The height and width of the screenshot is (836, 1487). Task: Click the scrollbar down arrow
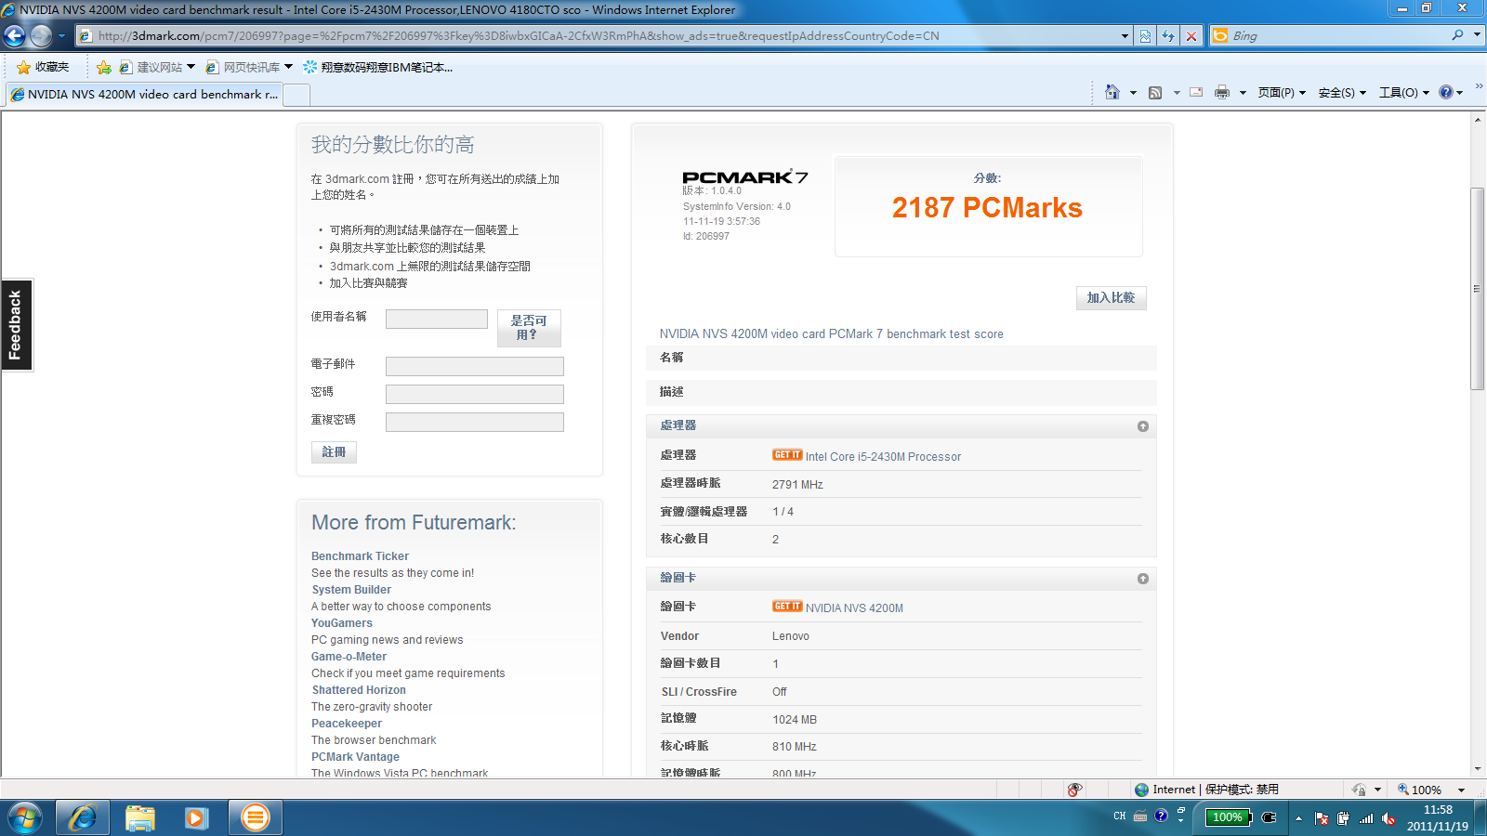[x=1477, y=769]
